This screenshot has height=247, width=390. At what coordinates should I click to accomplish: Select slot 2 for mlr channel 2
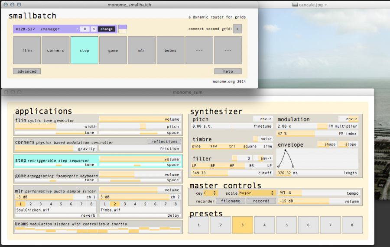click(x=115, y=204)
